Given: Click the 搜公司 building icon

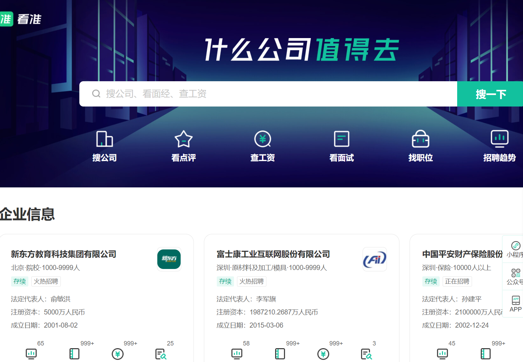Looking at the screenshot, I should pyautogui.click(x=104, y=139).
